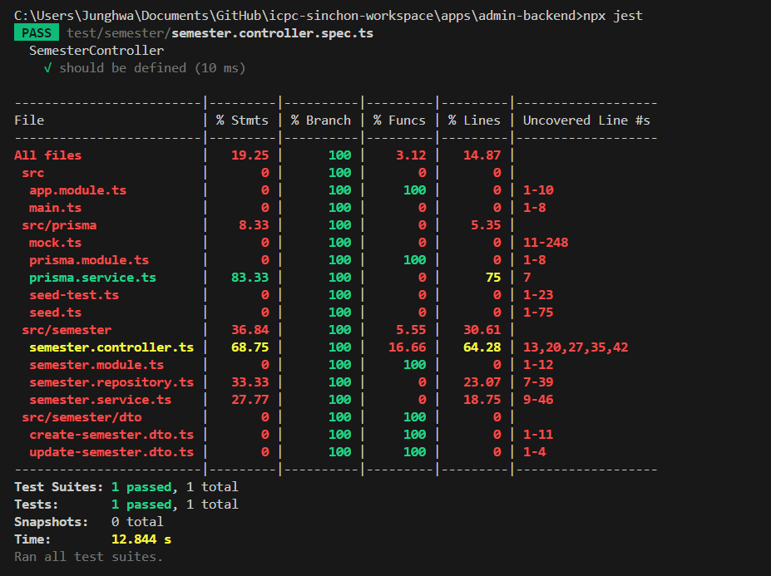The width and height of the screenshot is (771, 576).
Task: Click the yellow 75 lines value
Action: coord(493,278)
